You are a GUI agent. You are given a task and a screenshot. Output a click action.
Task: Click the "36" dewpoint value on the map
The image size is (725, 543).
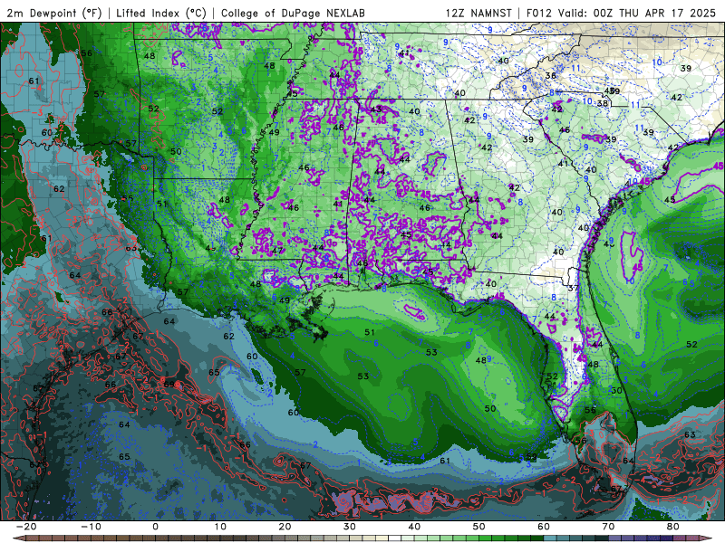550,75
